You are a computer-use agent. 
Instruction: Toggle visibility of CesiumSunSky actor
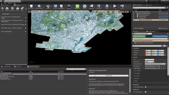click(134, 17)
